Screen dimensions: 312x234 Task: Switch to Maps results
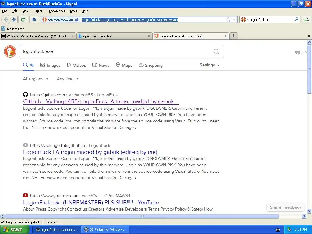124,65
